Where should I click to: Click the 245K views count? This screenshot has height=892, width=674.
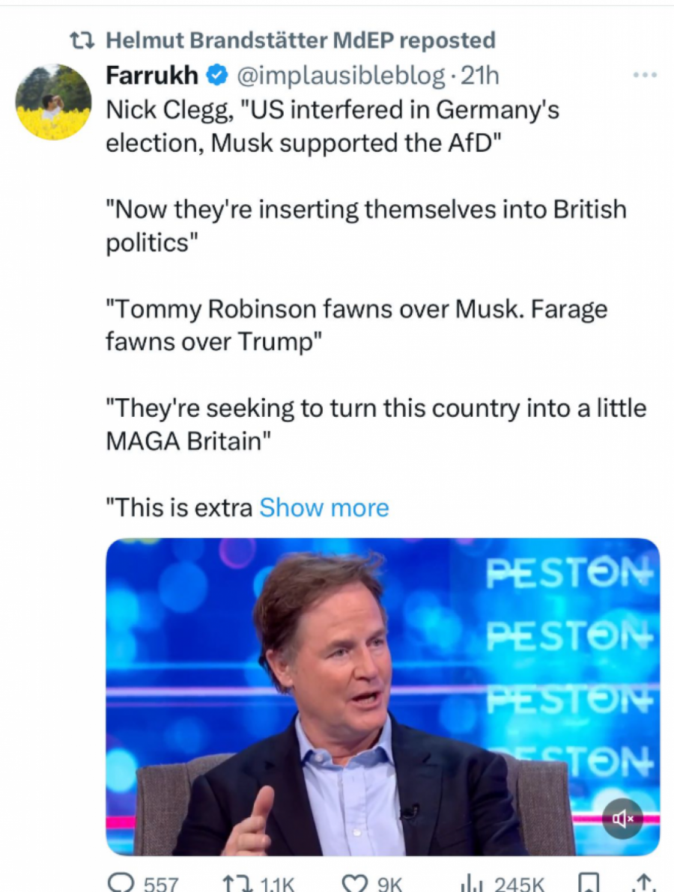tap(518, 885)
